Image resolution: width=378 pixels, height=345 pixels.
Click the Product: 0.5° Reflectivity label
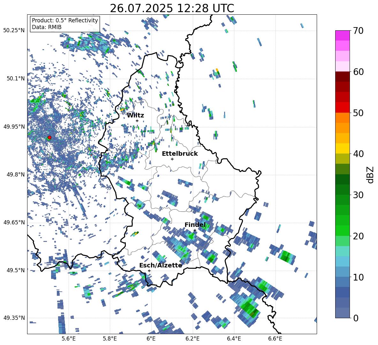[65, 20]
